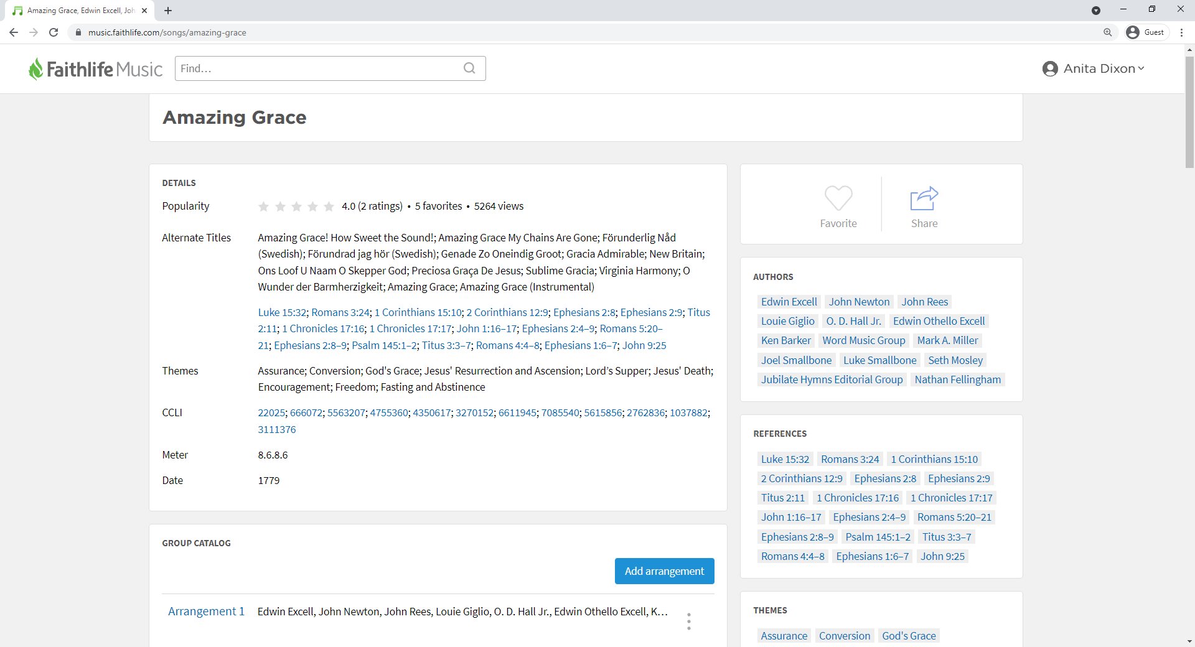Click the Faithlife Music logo
1195x647 pixels.
96,68
